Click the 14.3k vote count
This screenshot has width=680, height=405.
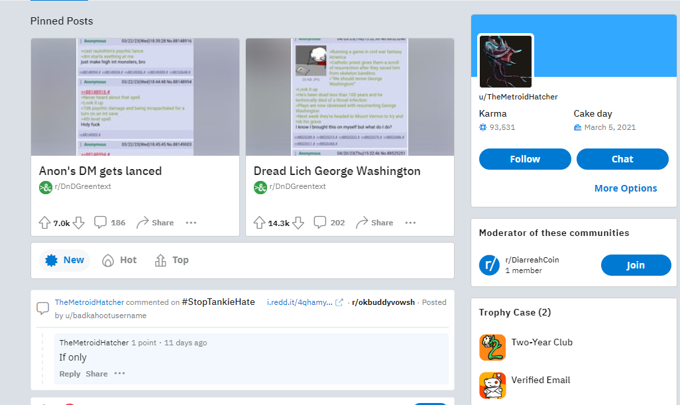click(279, 223)
